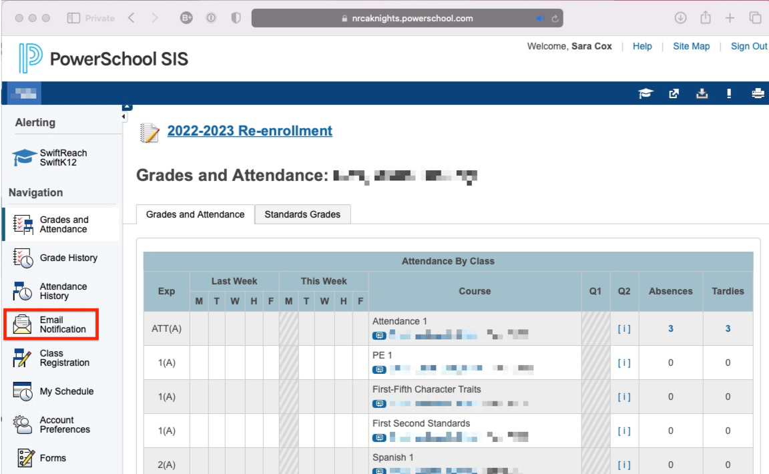This screenshot has width=769, height=474.
Task: Collapse the header panel using the triangle
Action: coord(127,105)
